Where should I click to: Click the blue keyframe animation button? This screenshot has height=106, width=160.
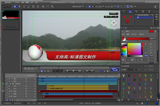tap(114, 69)
